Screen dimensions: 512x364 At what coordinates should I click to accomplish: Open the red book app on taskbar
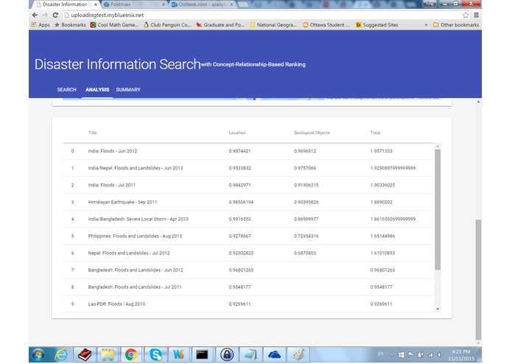85,354
